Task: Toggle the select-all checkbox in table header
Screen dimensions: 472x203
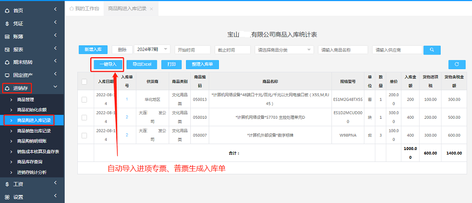Action: 84,82
